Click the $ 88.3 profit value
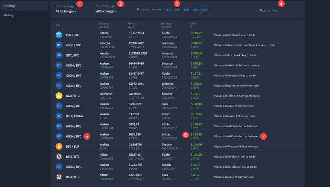The image size is (330, 187). point(195,175)
